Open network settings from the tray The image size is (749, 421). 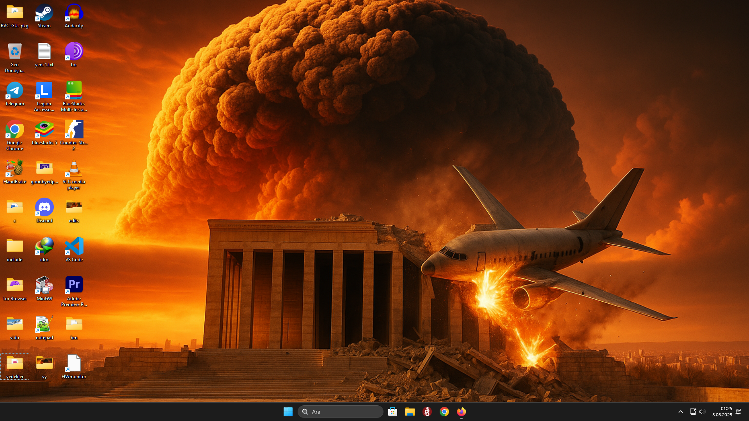click(693, 412)
